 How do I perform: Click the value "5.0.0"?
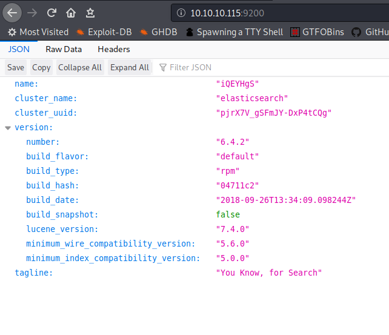click(x=233, y=259)
